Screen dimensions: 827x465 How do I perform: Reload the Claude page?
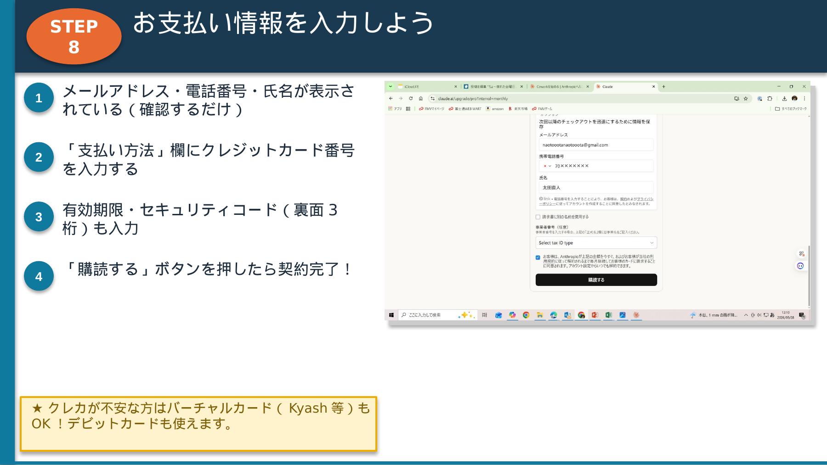pyautogui.click(x=412, y=98)
